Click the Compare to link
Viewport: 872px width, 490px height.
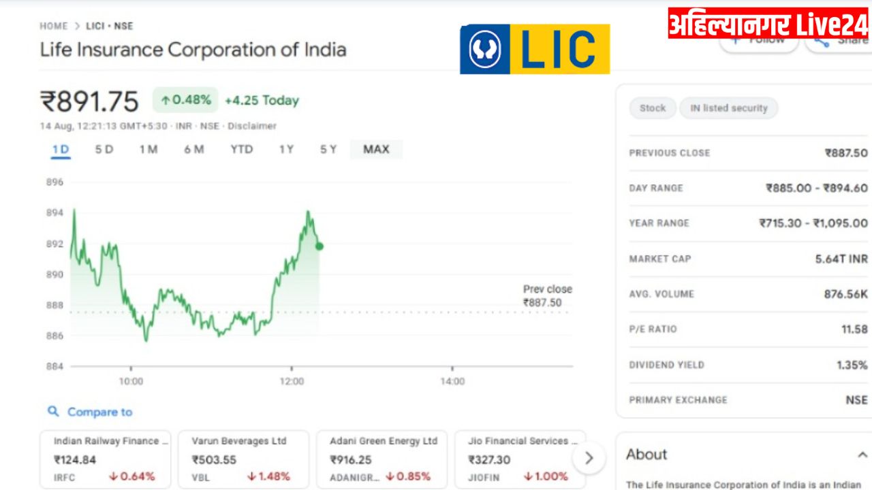pyautogui.click(x=99, y=412)
